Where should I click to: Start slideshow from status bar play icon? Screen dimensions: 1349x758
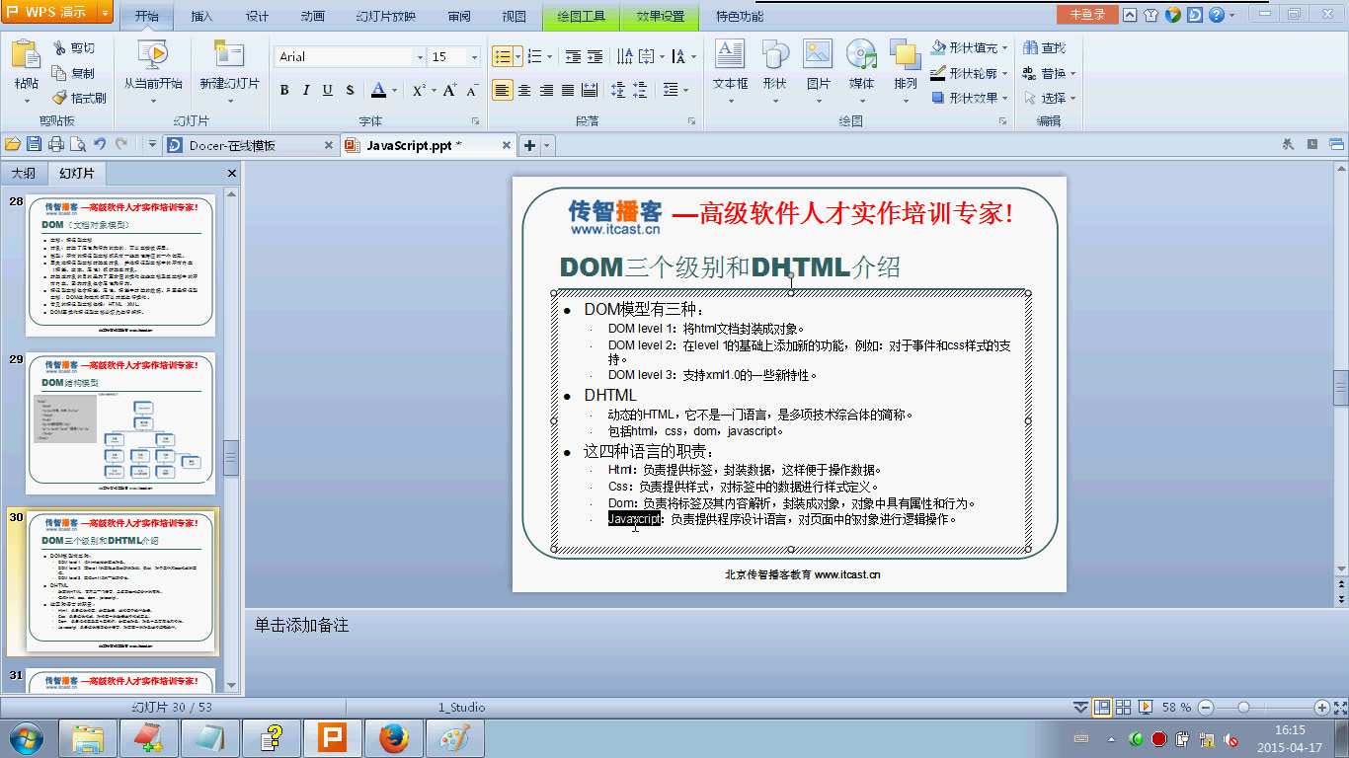pyautogui.click(x=1145, y=707)
